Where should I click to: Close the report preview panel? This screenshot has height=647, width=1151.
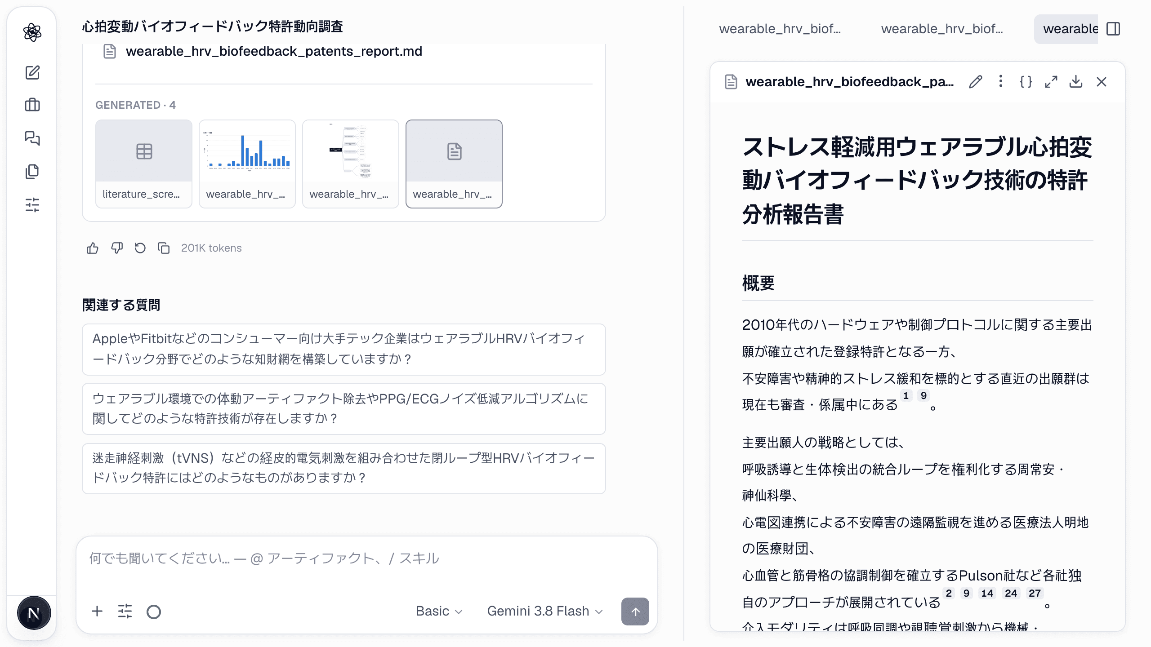(1102, 82)
